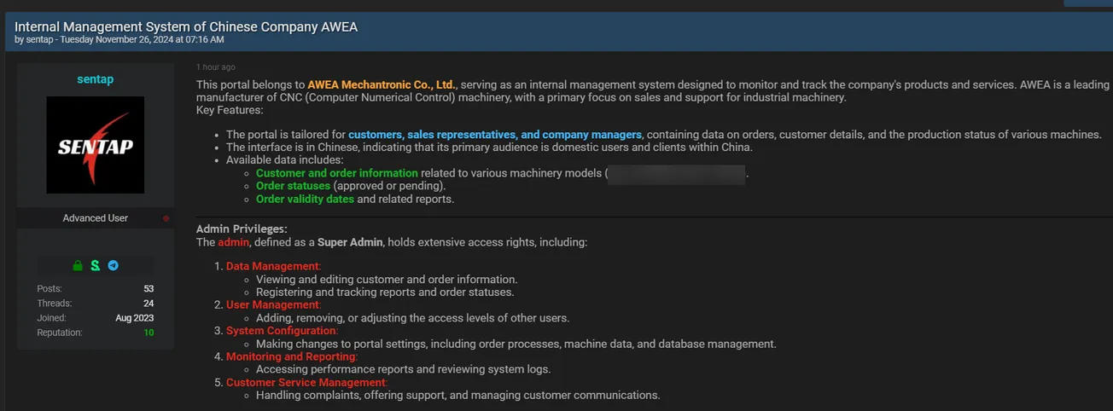Click the sentap author name under title

(39, 39)
